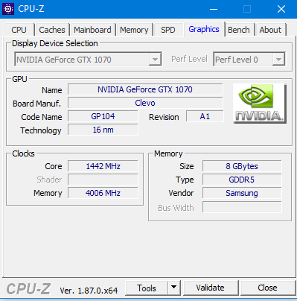297x301 pixels.
Task: Click the Validate button
Action: click(x=210, y=288)
